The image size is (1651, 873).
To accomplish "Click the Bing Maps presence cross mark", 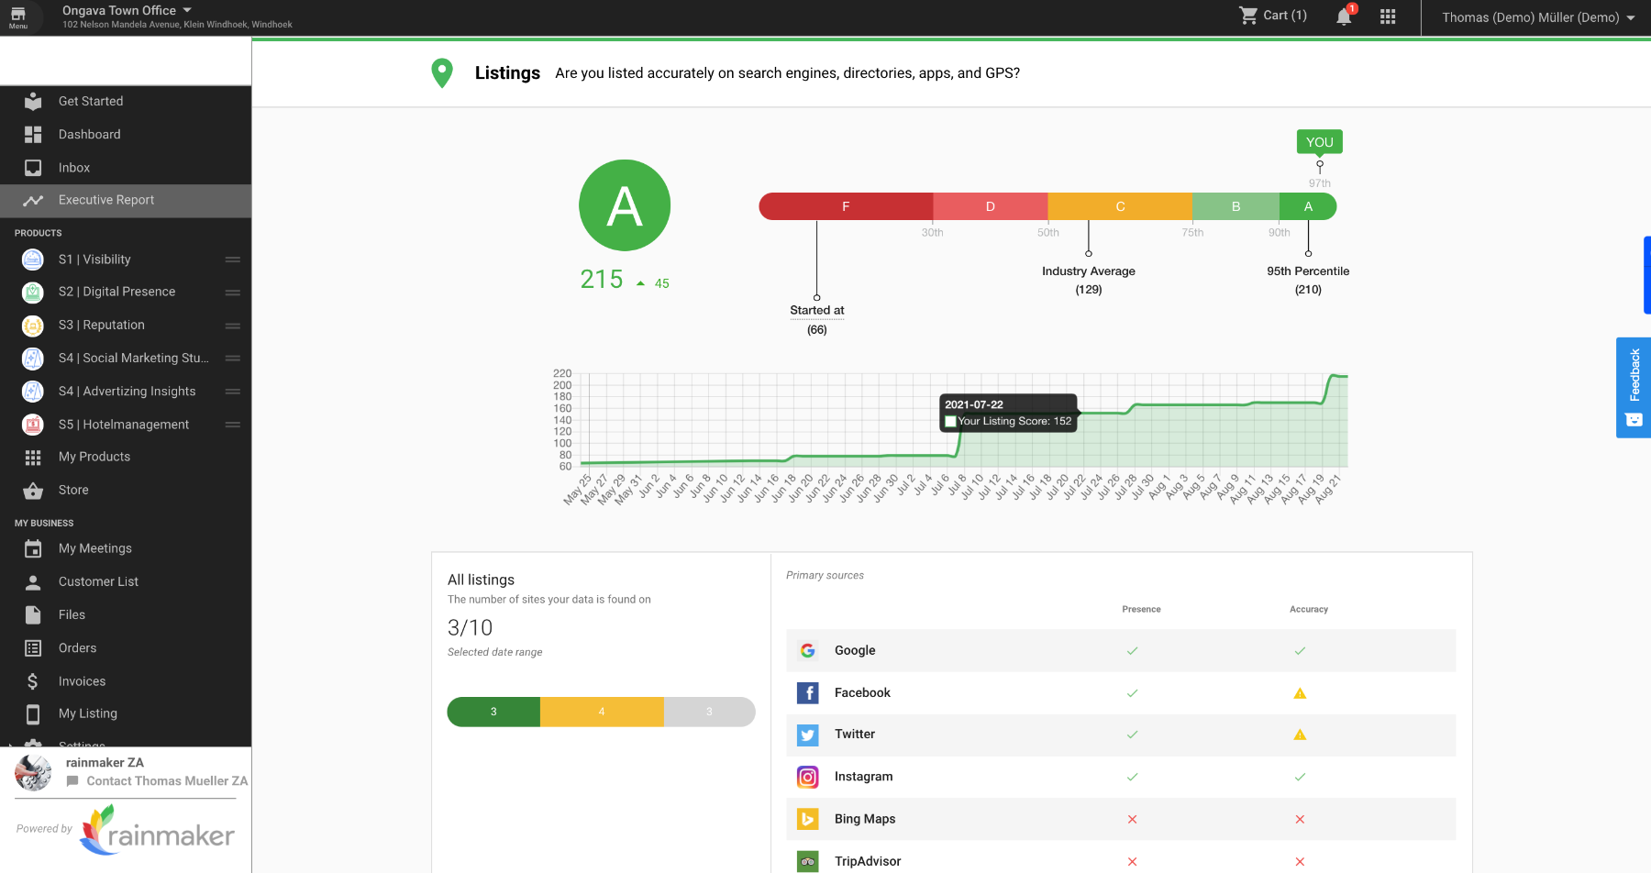I will (x=1132, y=819).
